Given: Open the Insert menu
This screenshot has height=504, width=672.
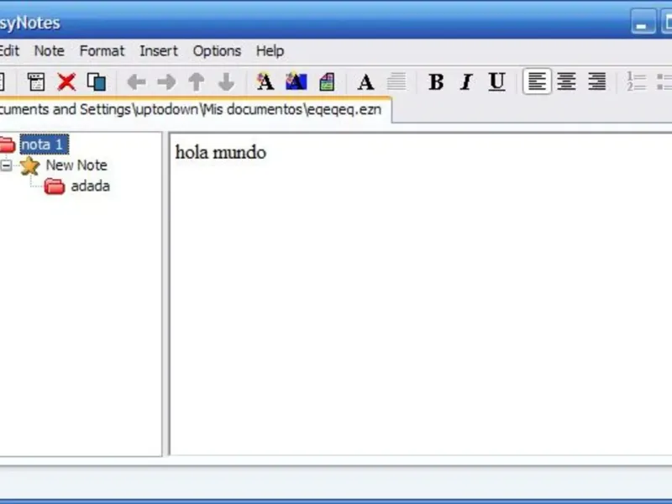Looking at the screenshot, I should (x=159, y=50).
